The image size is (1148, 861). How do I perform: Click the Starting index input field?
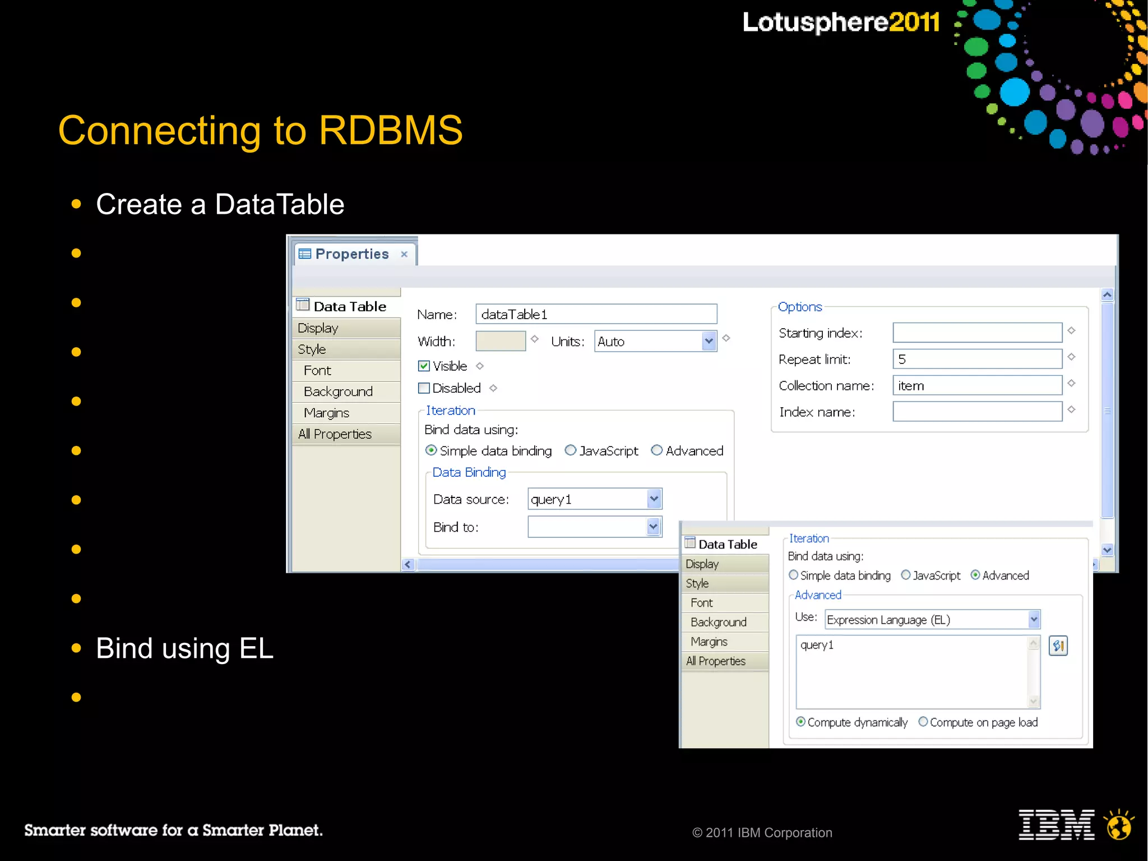[978, 333]
